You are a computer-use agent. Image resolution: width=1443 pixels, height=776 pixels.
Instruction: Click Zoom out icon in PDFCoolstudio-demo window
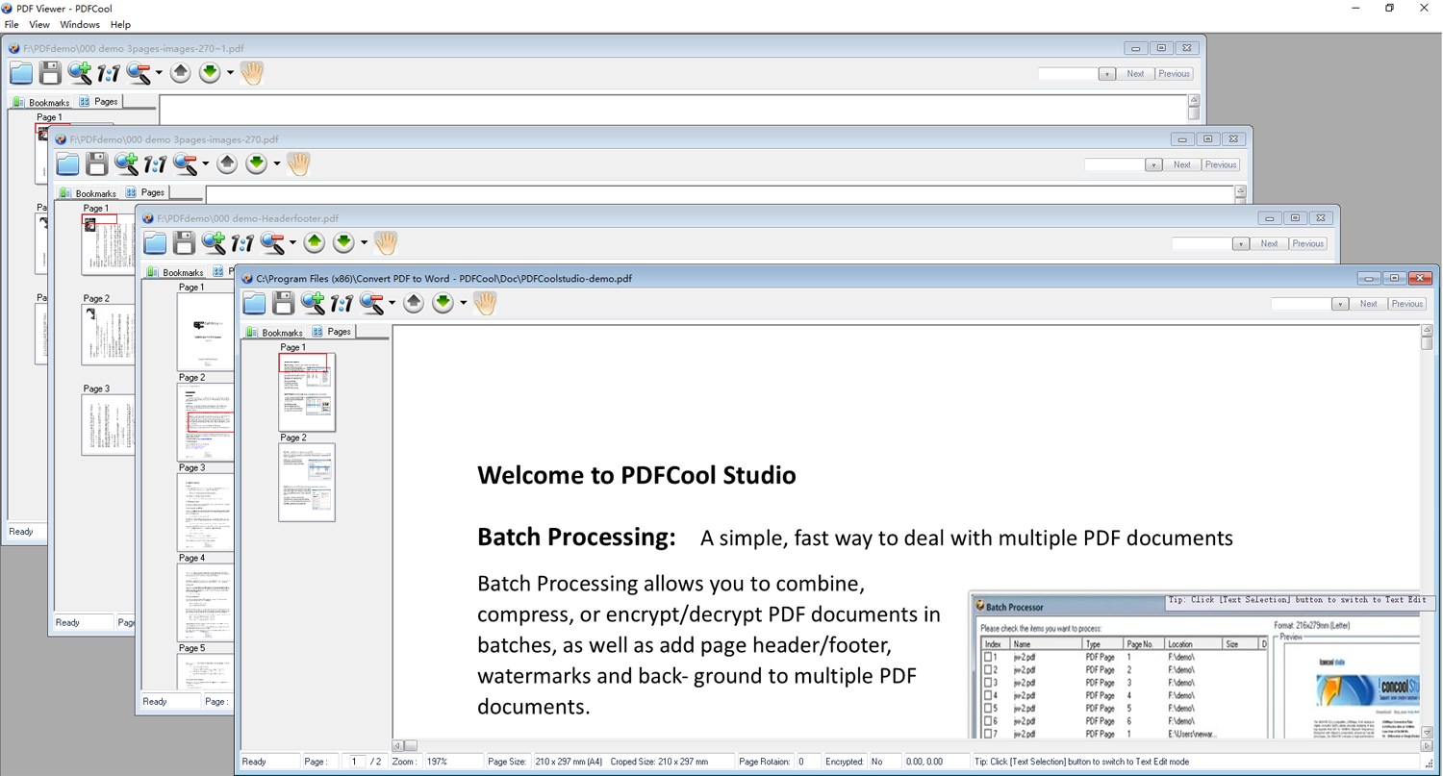(x=372, y=304)
